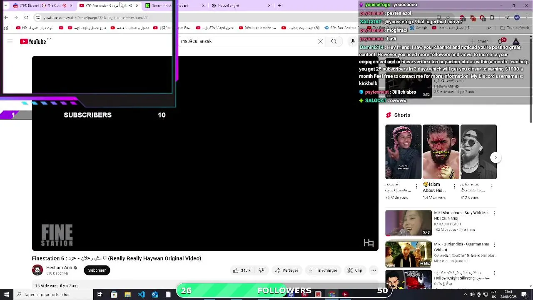Open a new tab with plus button
Screen dimensions: 533x300
[279, 5]
